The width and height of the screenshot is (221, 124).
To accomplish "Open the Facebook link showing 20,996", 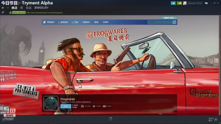I will 86,106.
